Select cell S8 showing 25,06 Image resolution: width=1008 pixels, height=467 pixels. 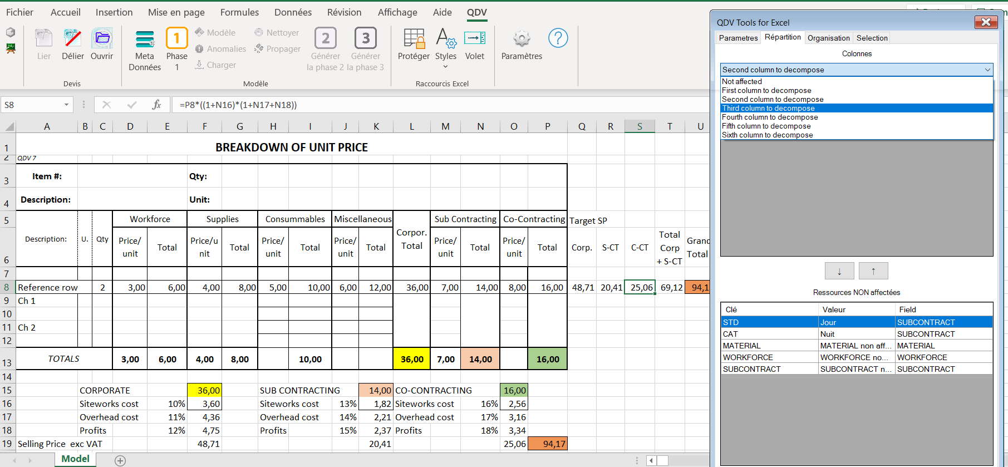pos(640,287)
